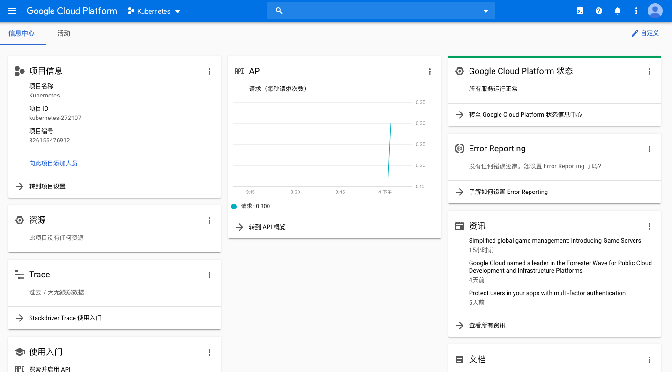Click 所有服务运行正常 status text
The image size is (672, 372).
click(x=493, y=89)
